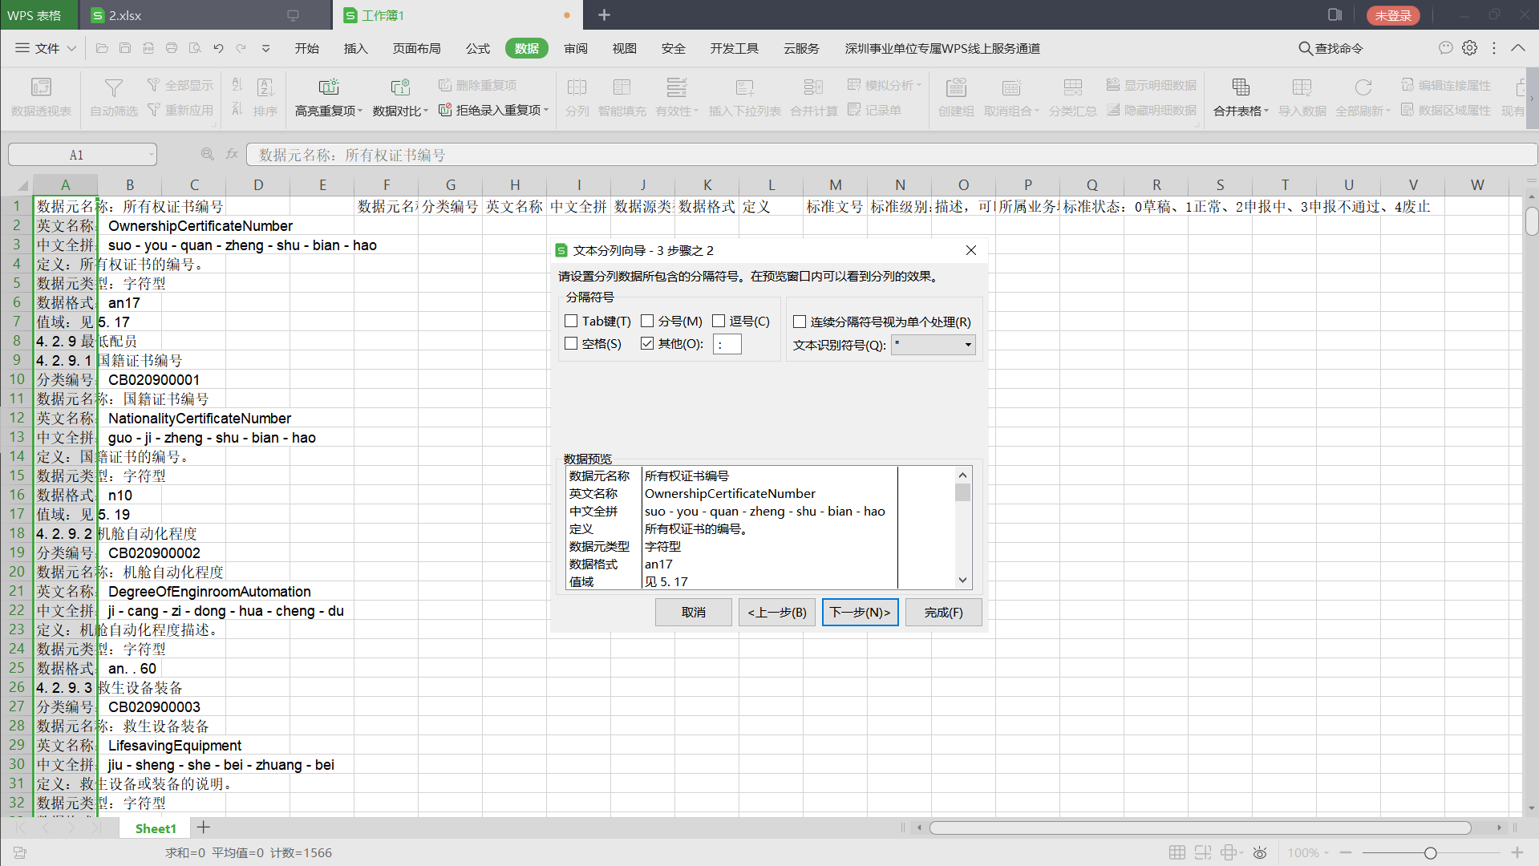Click the zoom in plus button
This screenshot has height=866, width=1539.
(x=1517, y=852)
